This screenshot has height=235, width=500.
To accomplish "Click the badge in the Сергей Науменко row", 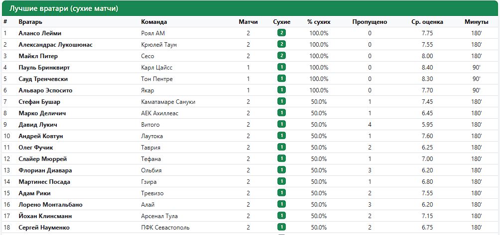I will 281,228.
